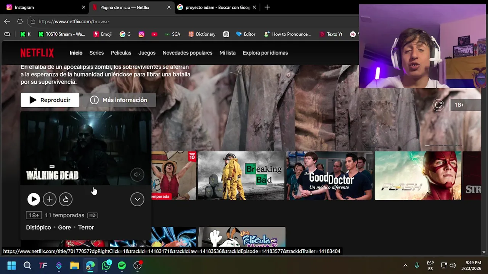Open the T0ST0 Stream bookmark
Viewport: 488px width, 274px height.
pyautogui.click(x=62, y=34)
